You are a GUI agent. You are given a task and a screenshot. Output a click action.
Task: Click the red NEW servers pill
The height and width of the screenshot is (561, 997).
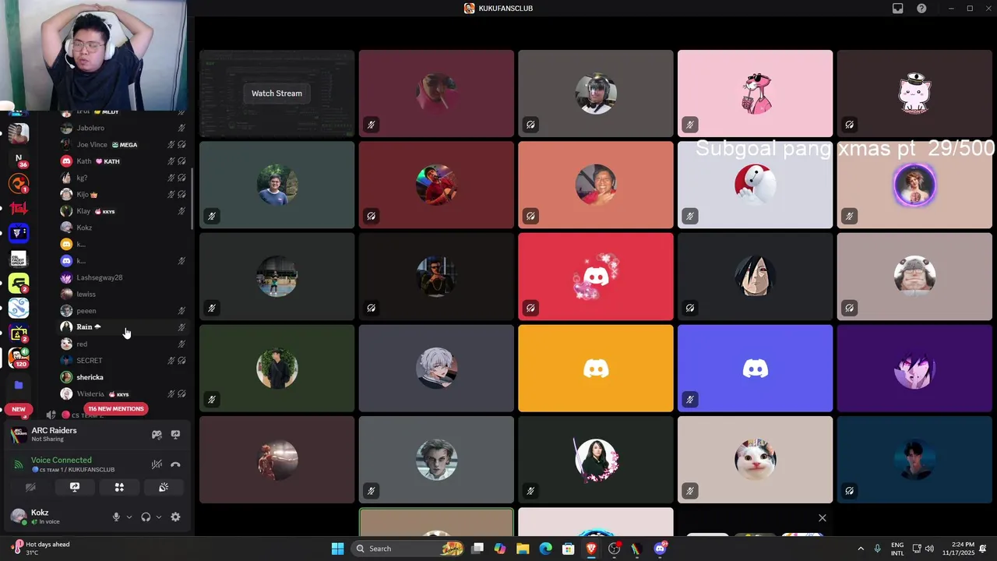(19, 409)
